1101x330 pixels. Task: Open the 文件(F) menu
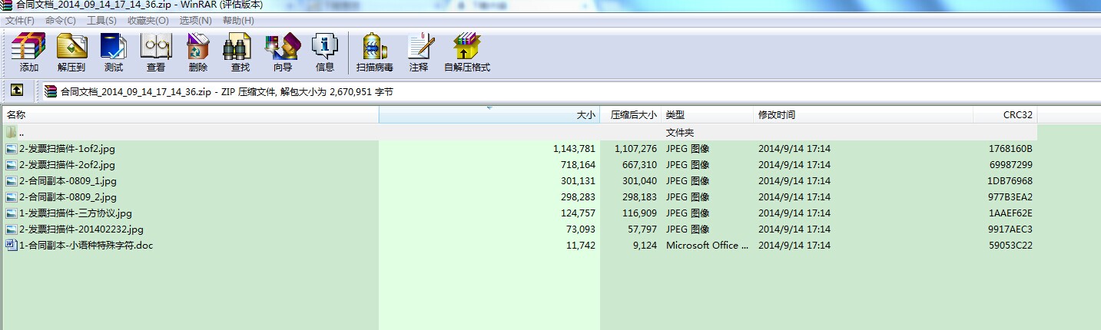(20, 21)
